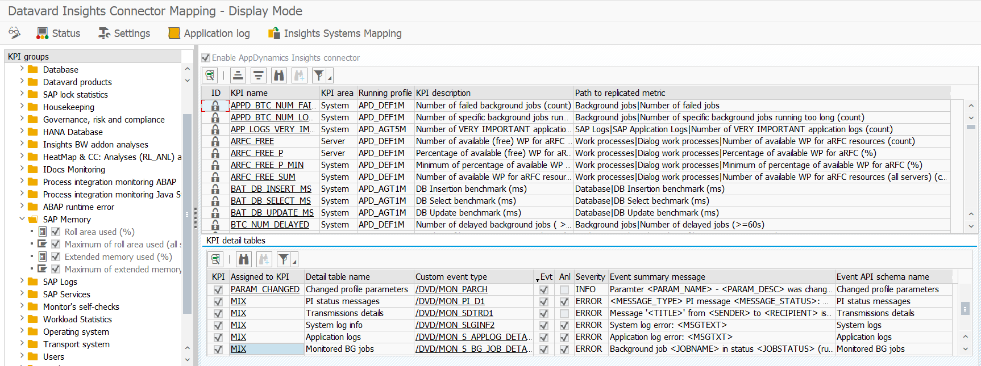Select Monitor's self-checks tree item

tap(81, 306)
